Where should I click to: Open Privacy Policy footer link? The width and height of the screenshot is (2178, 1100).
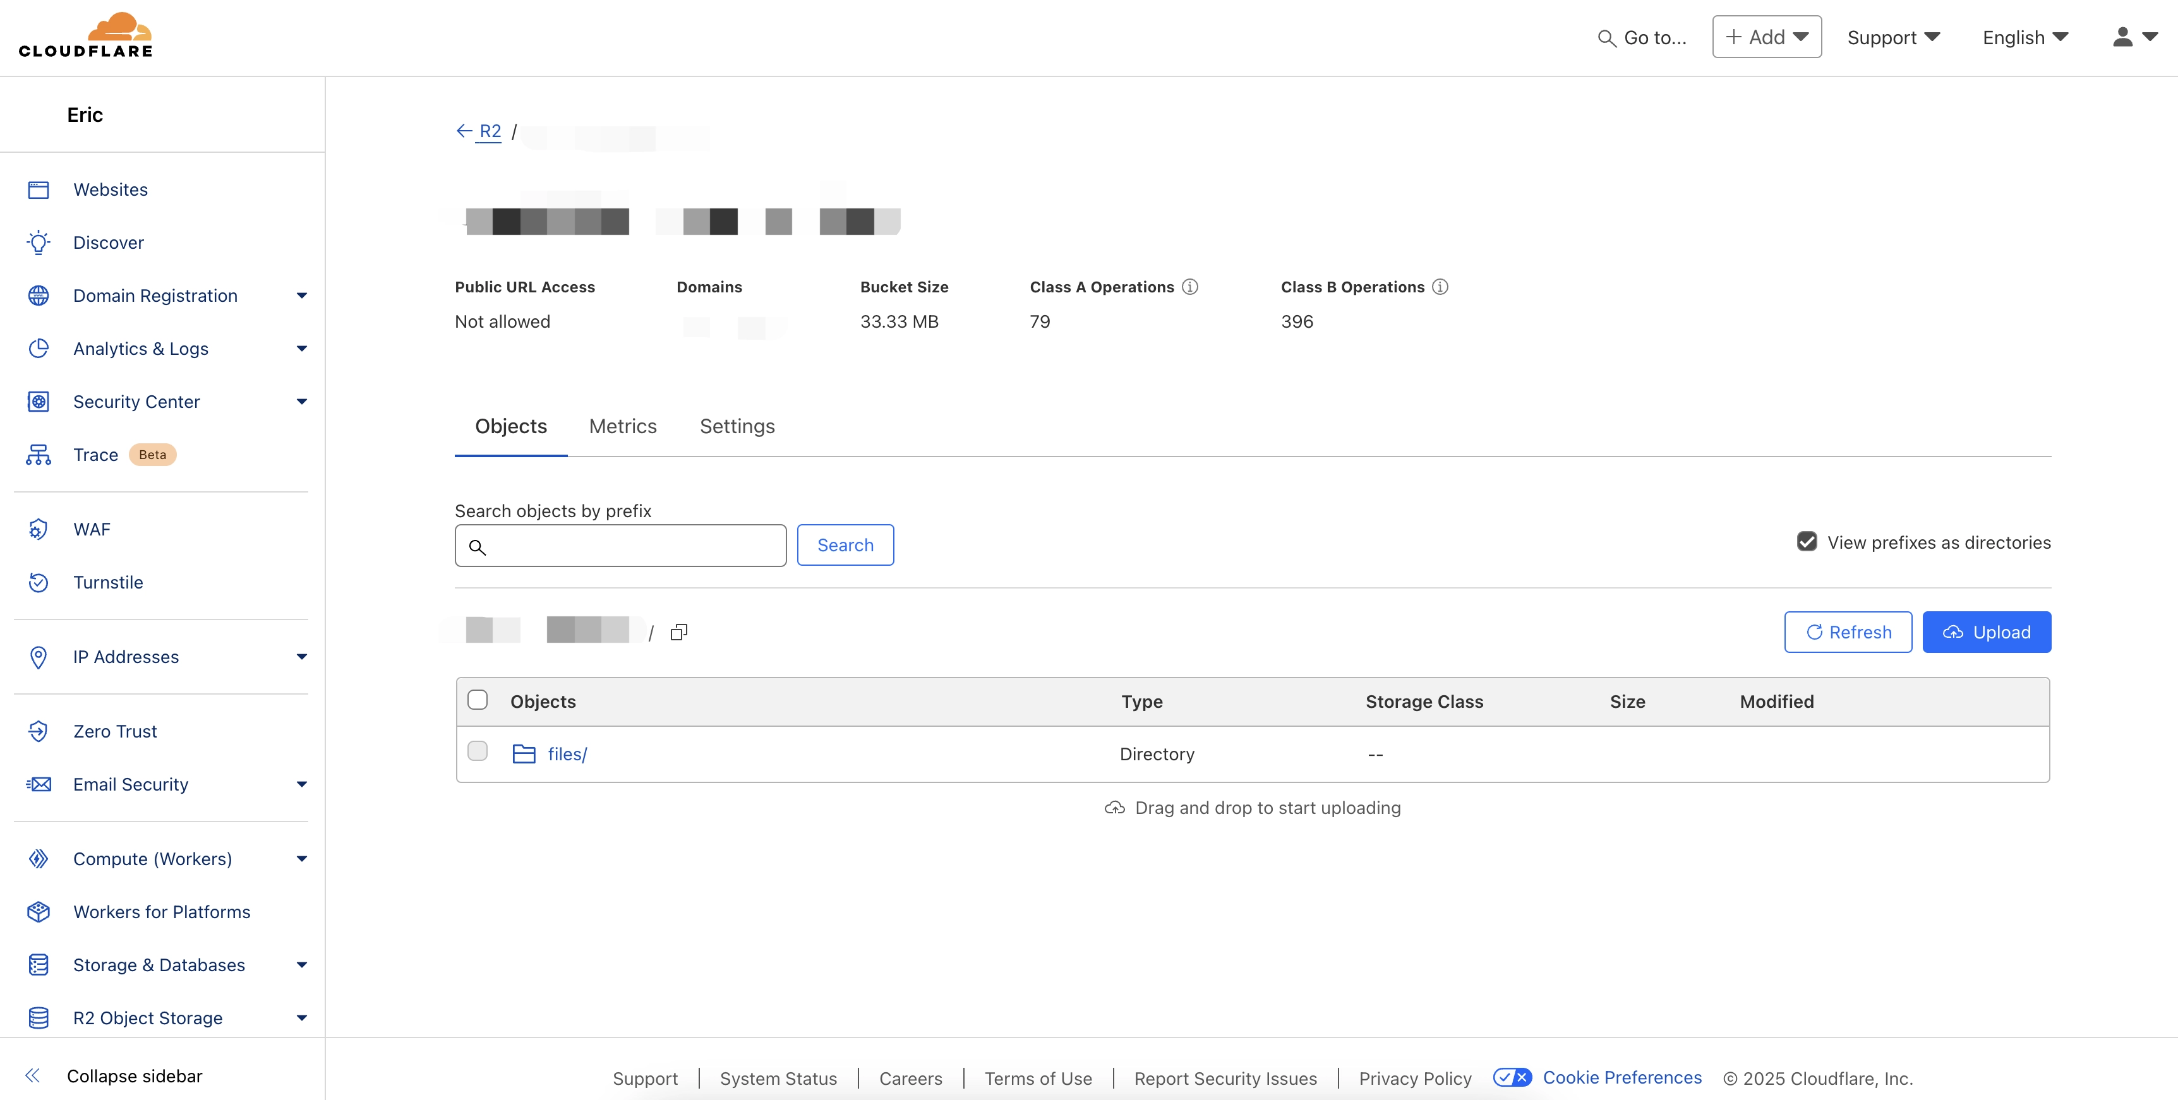[1414, 1079]
